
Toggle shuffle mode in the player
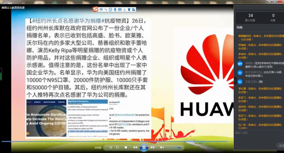click(x=111, y=147)
